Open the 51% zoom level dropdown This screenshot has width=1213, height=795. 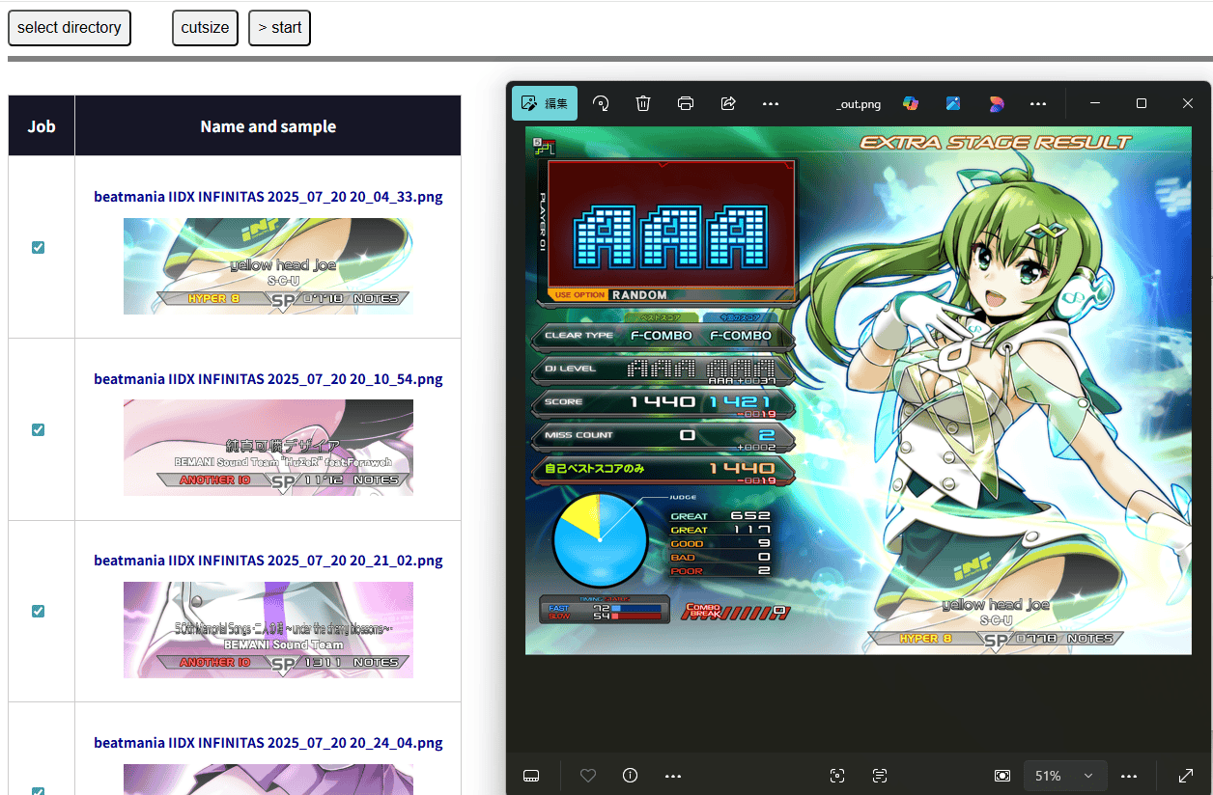pos(1064,776)
